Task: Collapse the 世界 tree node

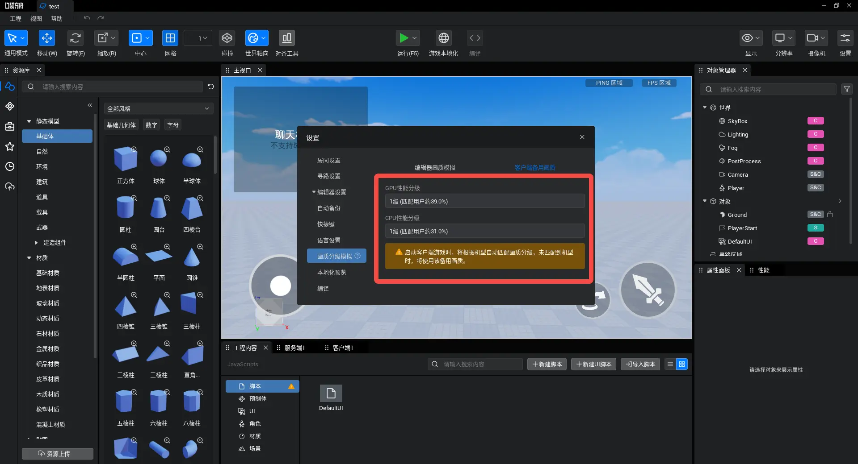Action: click(705, 108)
